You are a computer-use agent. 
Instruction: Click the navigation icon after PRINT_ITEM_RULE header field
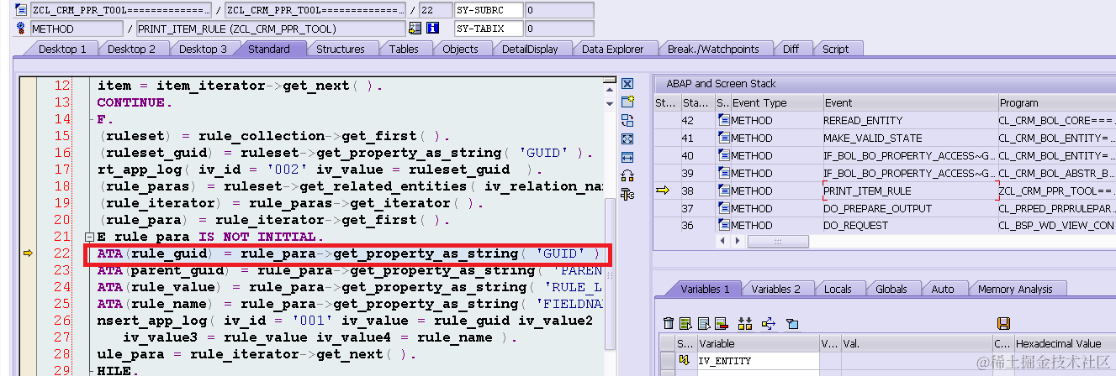click(x=415, y=29)
